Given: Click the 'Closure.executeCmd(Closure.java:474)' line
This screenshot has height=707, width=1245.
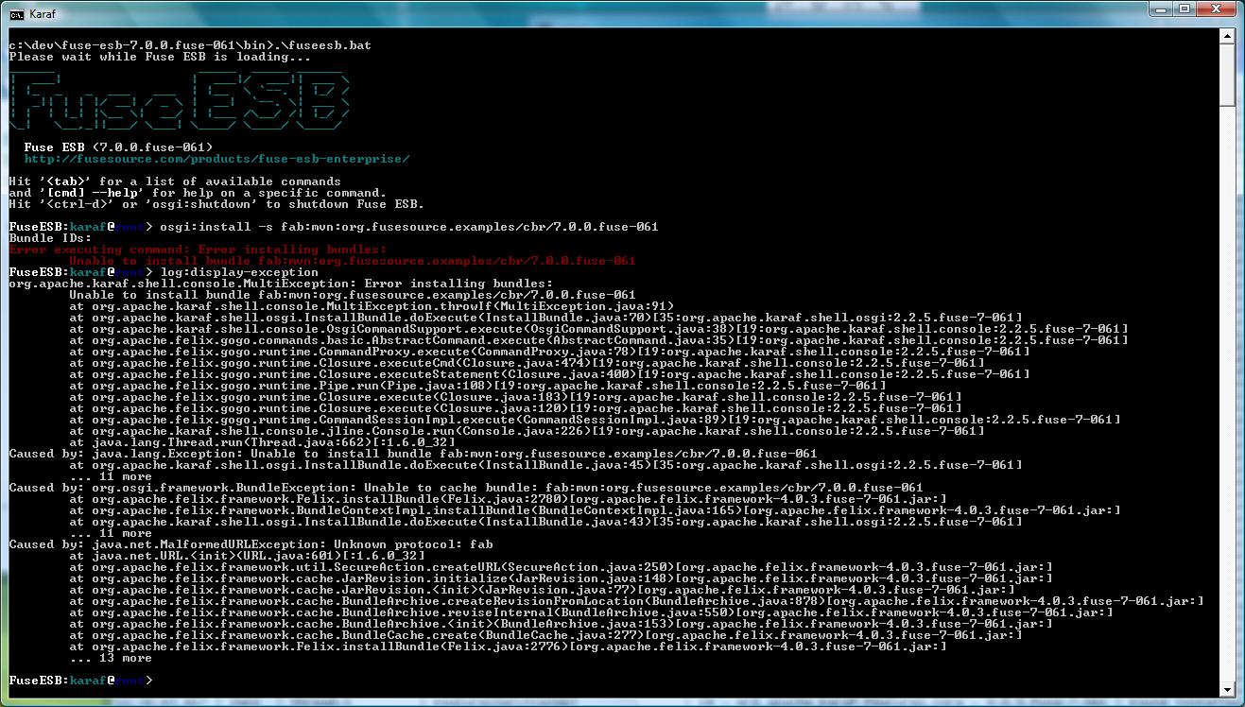Looking at the screenshot, I should pyautogui.click(x=527, y=363).
